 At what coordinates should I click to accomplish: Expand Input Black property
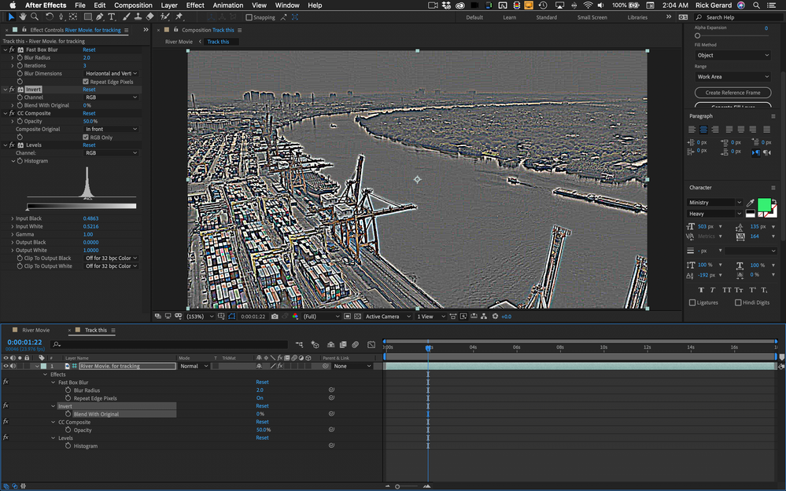coord(13,218)
